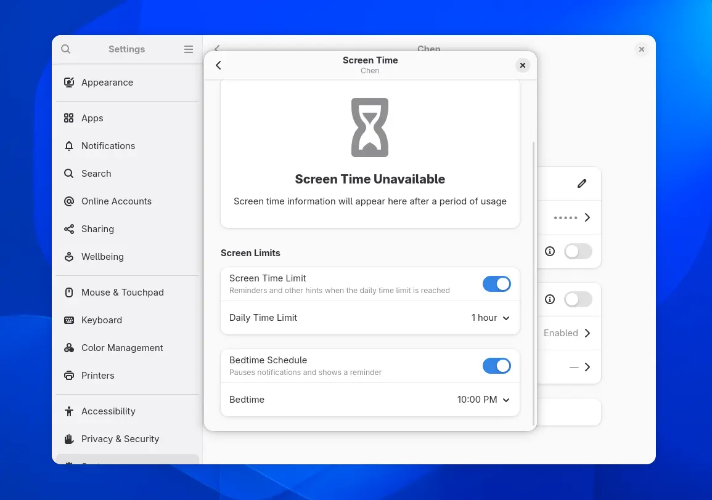The height and width of the screenshot is (500, 712).
Task: Open the Settings hamburger menu
Action: [189, 49]
